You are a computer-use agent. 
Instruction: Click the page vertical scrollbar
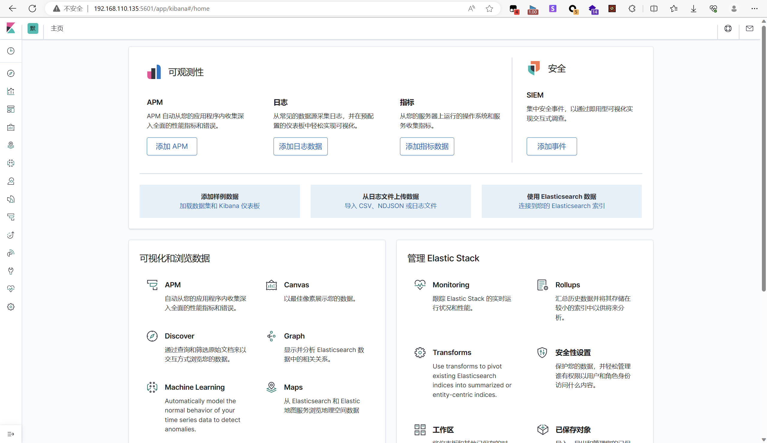click(763, 158)
